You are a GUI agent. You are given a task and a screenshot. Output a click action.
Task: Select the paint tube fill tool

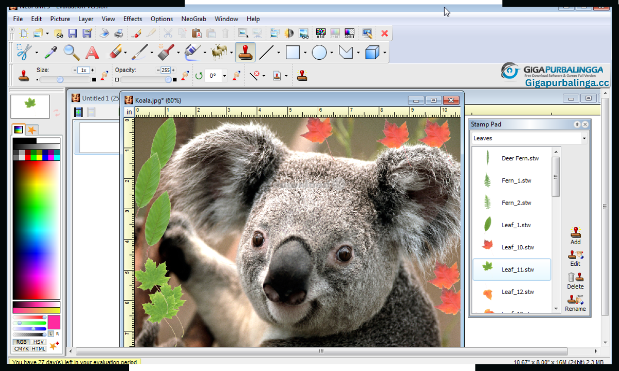(x=192, y=52)
